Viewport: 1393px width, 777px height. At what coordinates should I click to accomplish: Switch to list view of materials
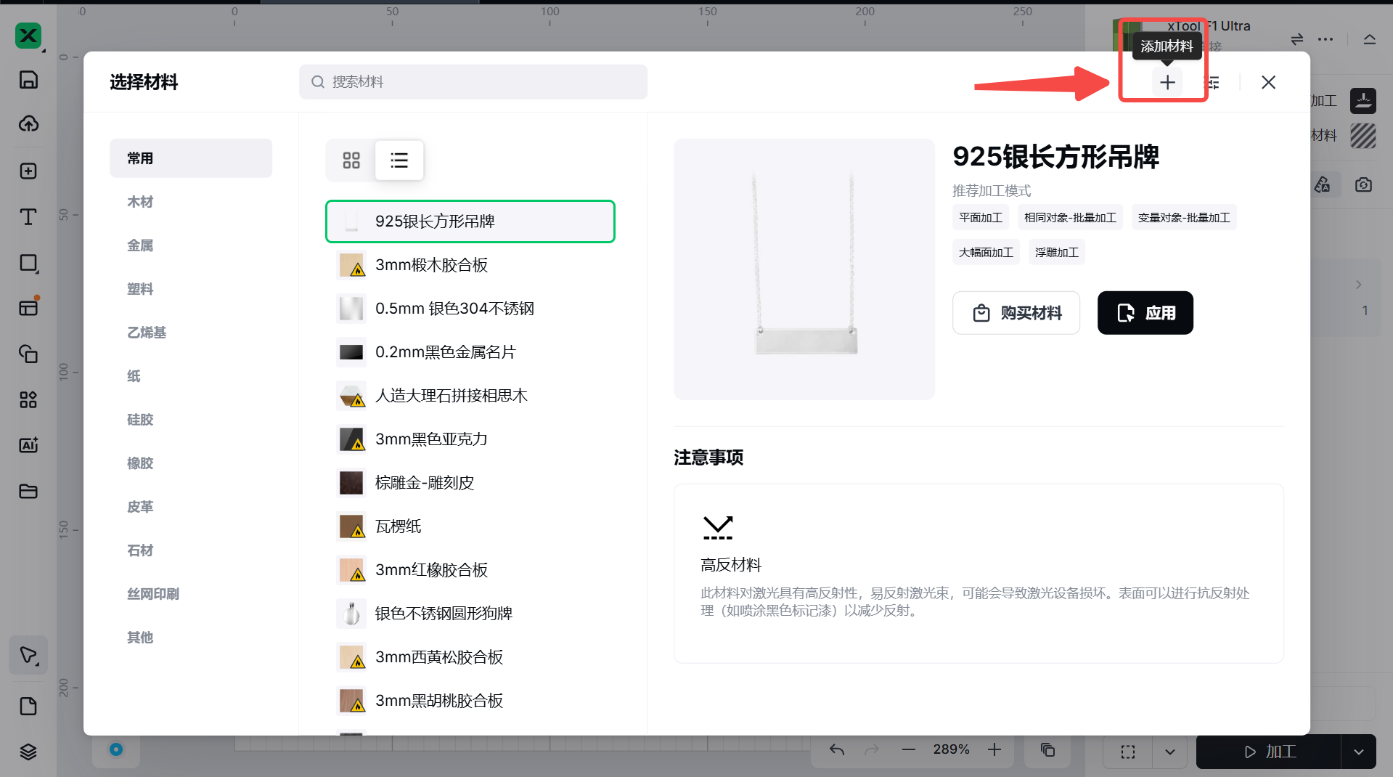coord(399,160)
